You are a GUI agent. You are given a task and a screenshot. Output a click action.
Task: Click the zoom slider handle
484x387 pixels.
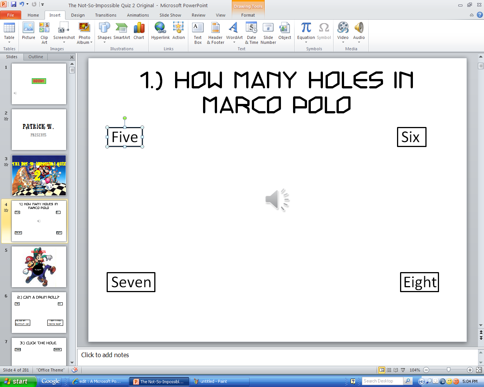tap(448, 370)
